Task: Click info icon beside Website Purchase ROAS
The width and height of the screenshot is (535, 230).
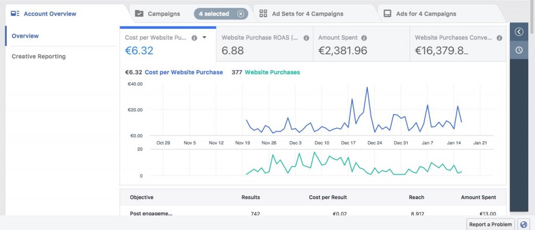Action: tap(306, 38)
